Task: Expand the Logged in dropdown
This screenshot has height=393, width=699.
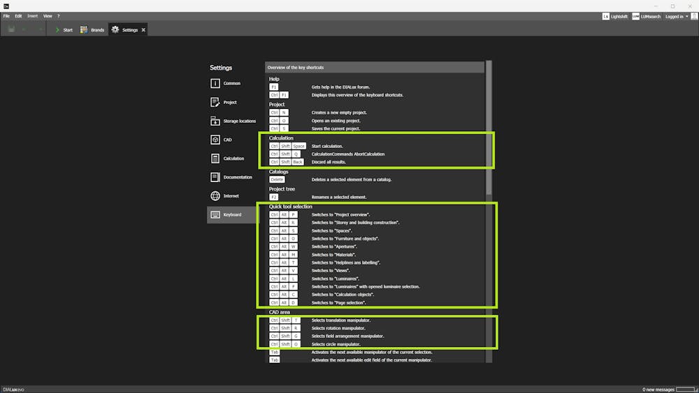Action: pyautogui.click(x=677, y=17)
